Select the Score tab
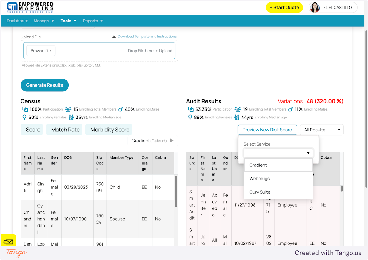This screenshot has height=260, width=368. 32,130
